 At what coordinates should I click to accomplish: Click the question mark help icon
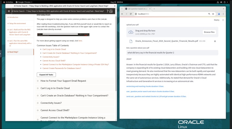[108, 11]
